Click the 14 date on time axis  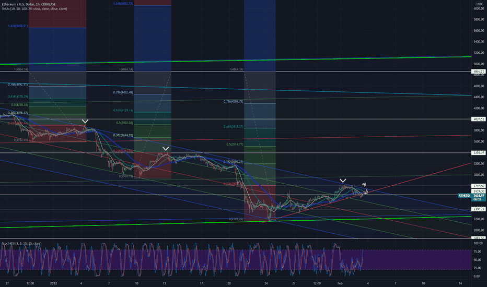[460, 283]
